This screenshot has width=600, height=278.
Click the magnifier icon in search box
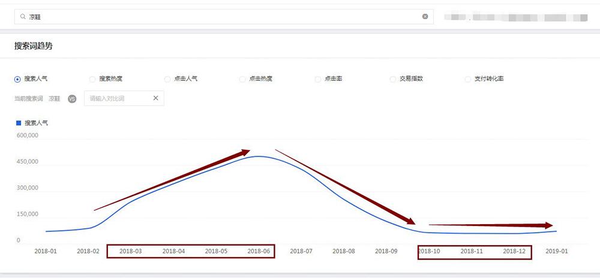pos(23,17)
